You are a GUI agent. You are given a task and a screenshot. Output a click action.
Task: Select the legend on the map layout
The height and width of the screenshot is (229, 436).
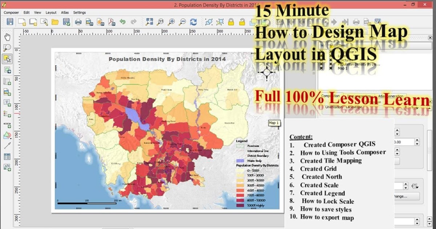[257, 174]
